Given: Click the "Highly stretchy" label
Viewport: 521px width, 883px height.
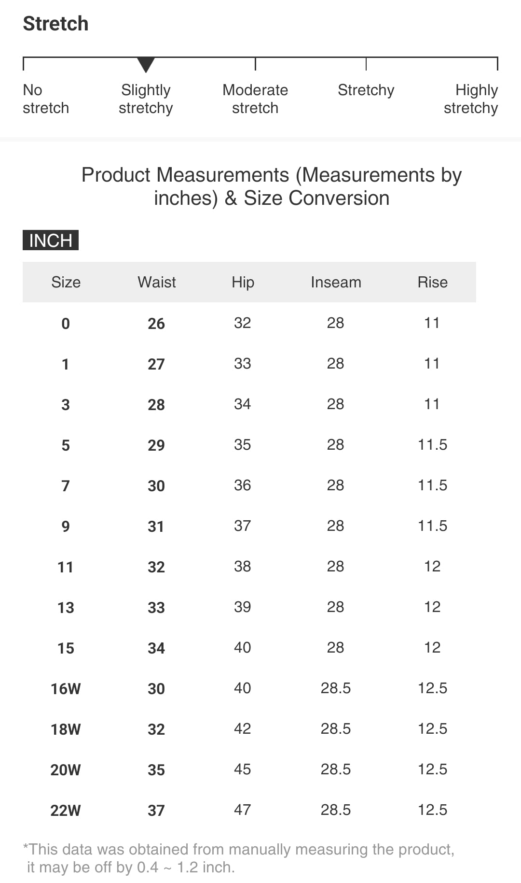Looking at the screenshot, I should tap(471, 99).
